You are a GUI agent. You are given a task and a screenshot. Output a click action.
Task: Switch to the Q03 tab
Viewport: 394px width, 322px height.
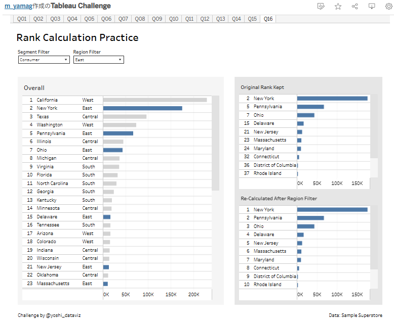pyautogui.click(x=55, y=19)
